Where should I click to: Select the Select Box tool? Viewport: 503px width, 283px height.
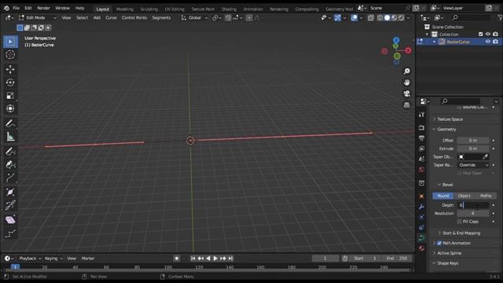point(10,42)
